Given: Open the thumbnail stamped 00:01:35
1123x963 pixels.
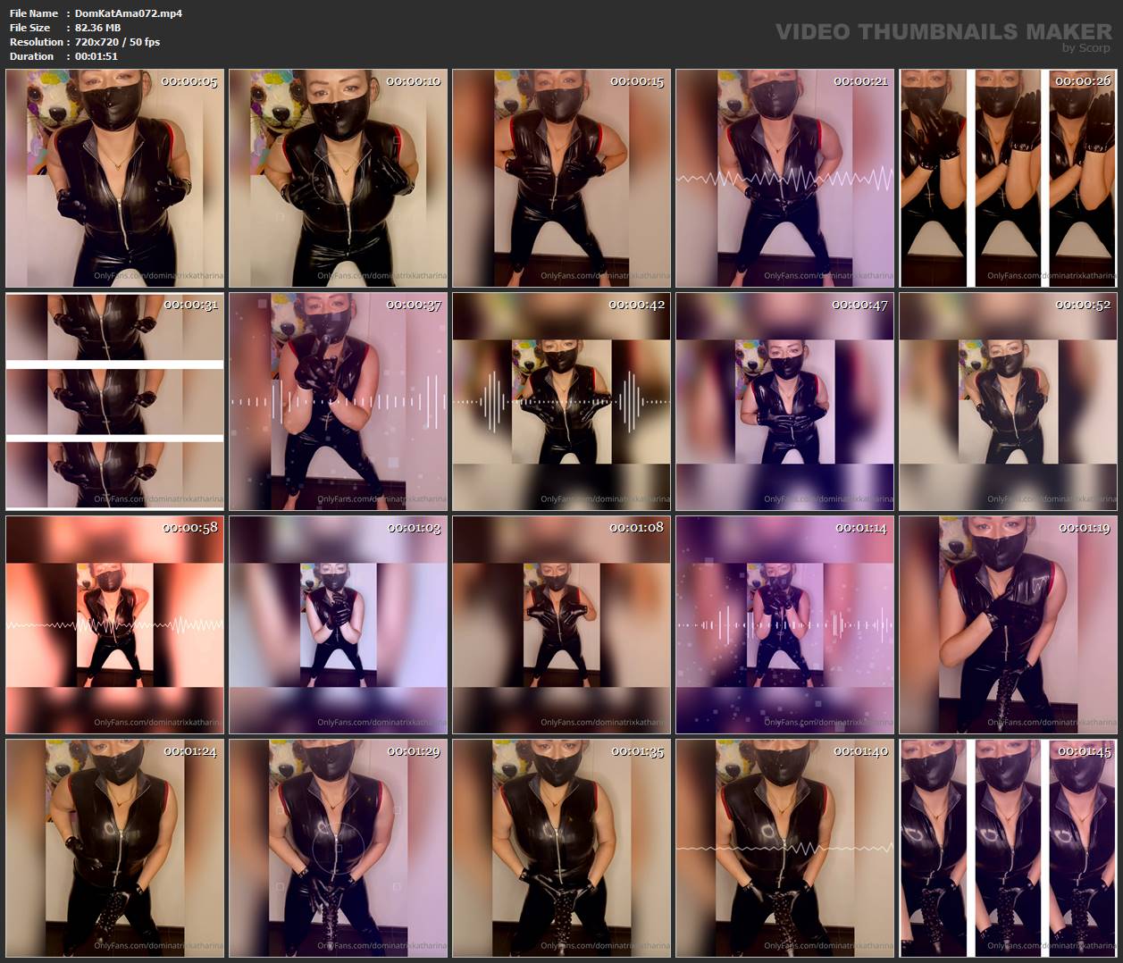Looking at the screenshot, I should coord(561,849).
